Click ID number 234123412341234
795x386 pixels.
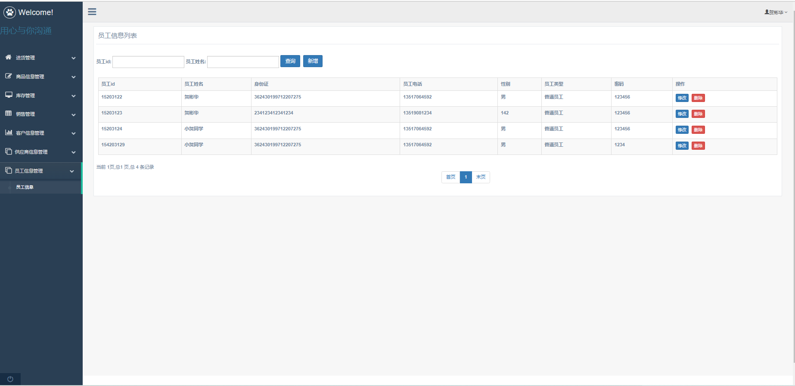pos(273,113)
